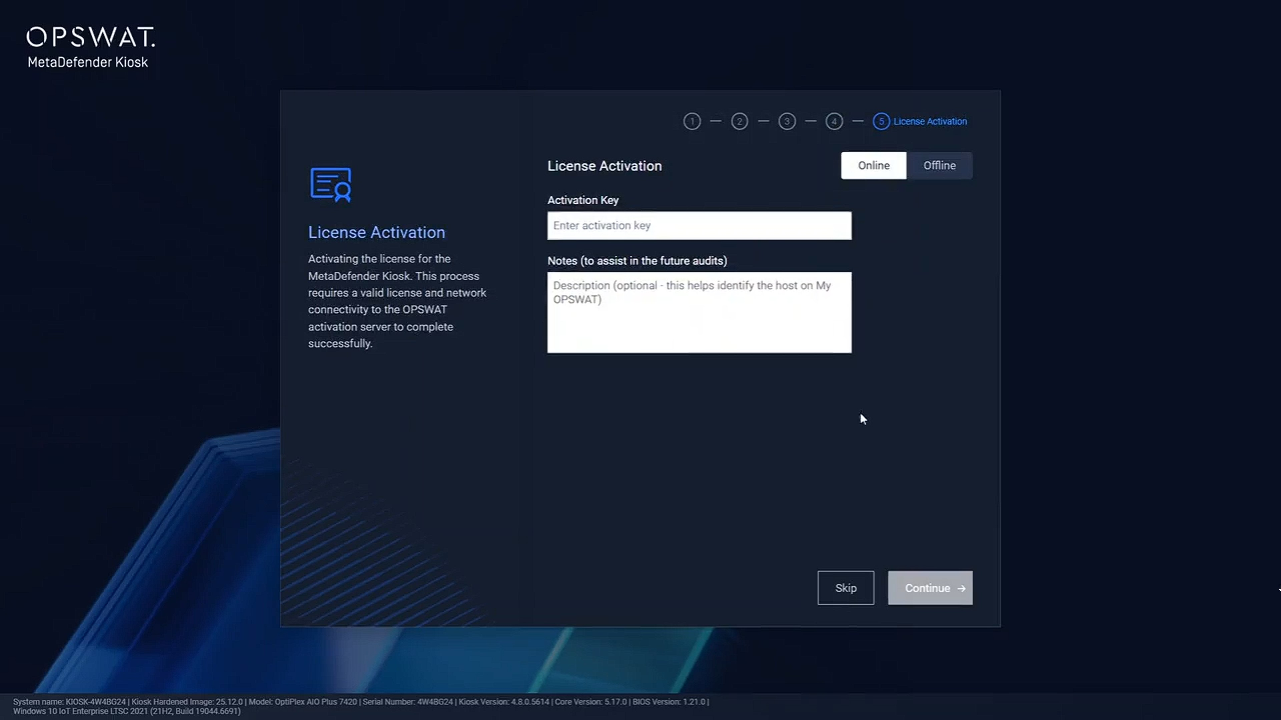
Task: Click the blue License Activation heading
Action: click(376, 232)
